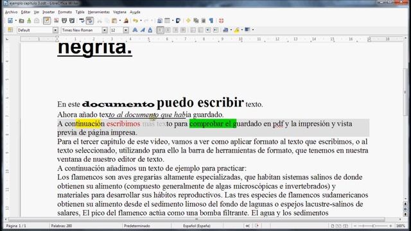Expand the font name dropdown arrow
Image resolution: width=411 pixels, height=231 pixels.
(x=105, y=30)
